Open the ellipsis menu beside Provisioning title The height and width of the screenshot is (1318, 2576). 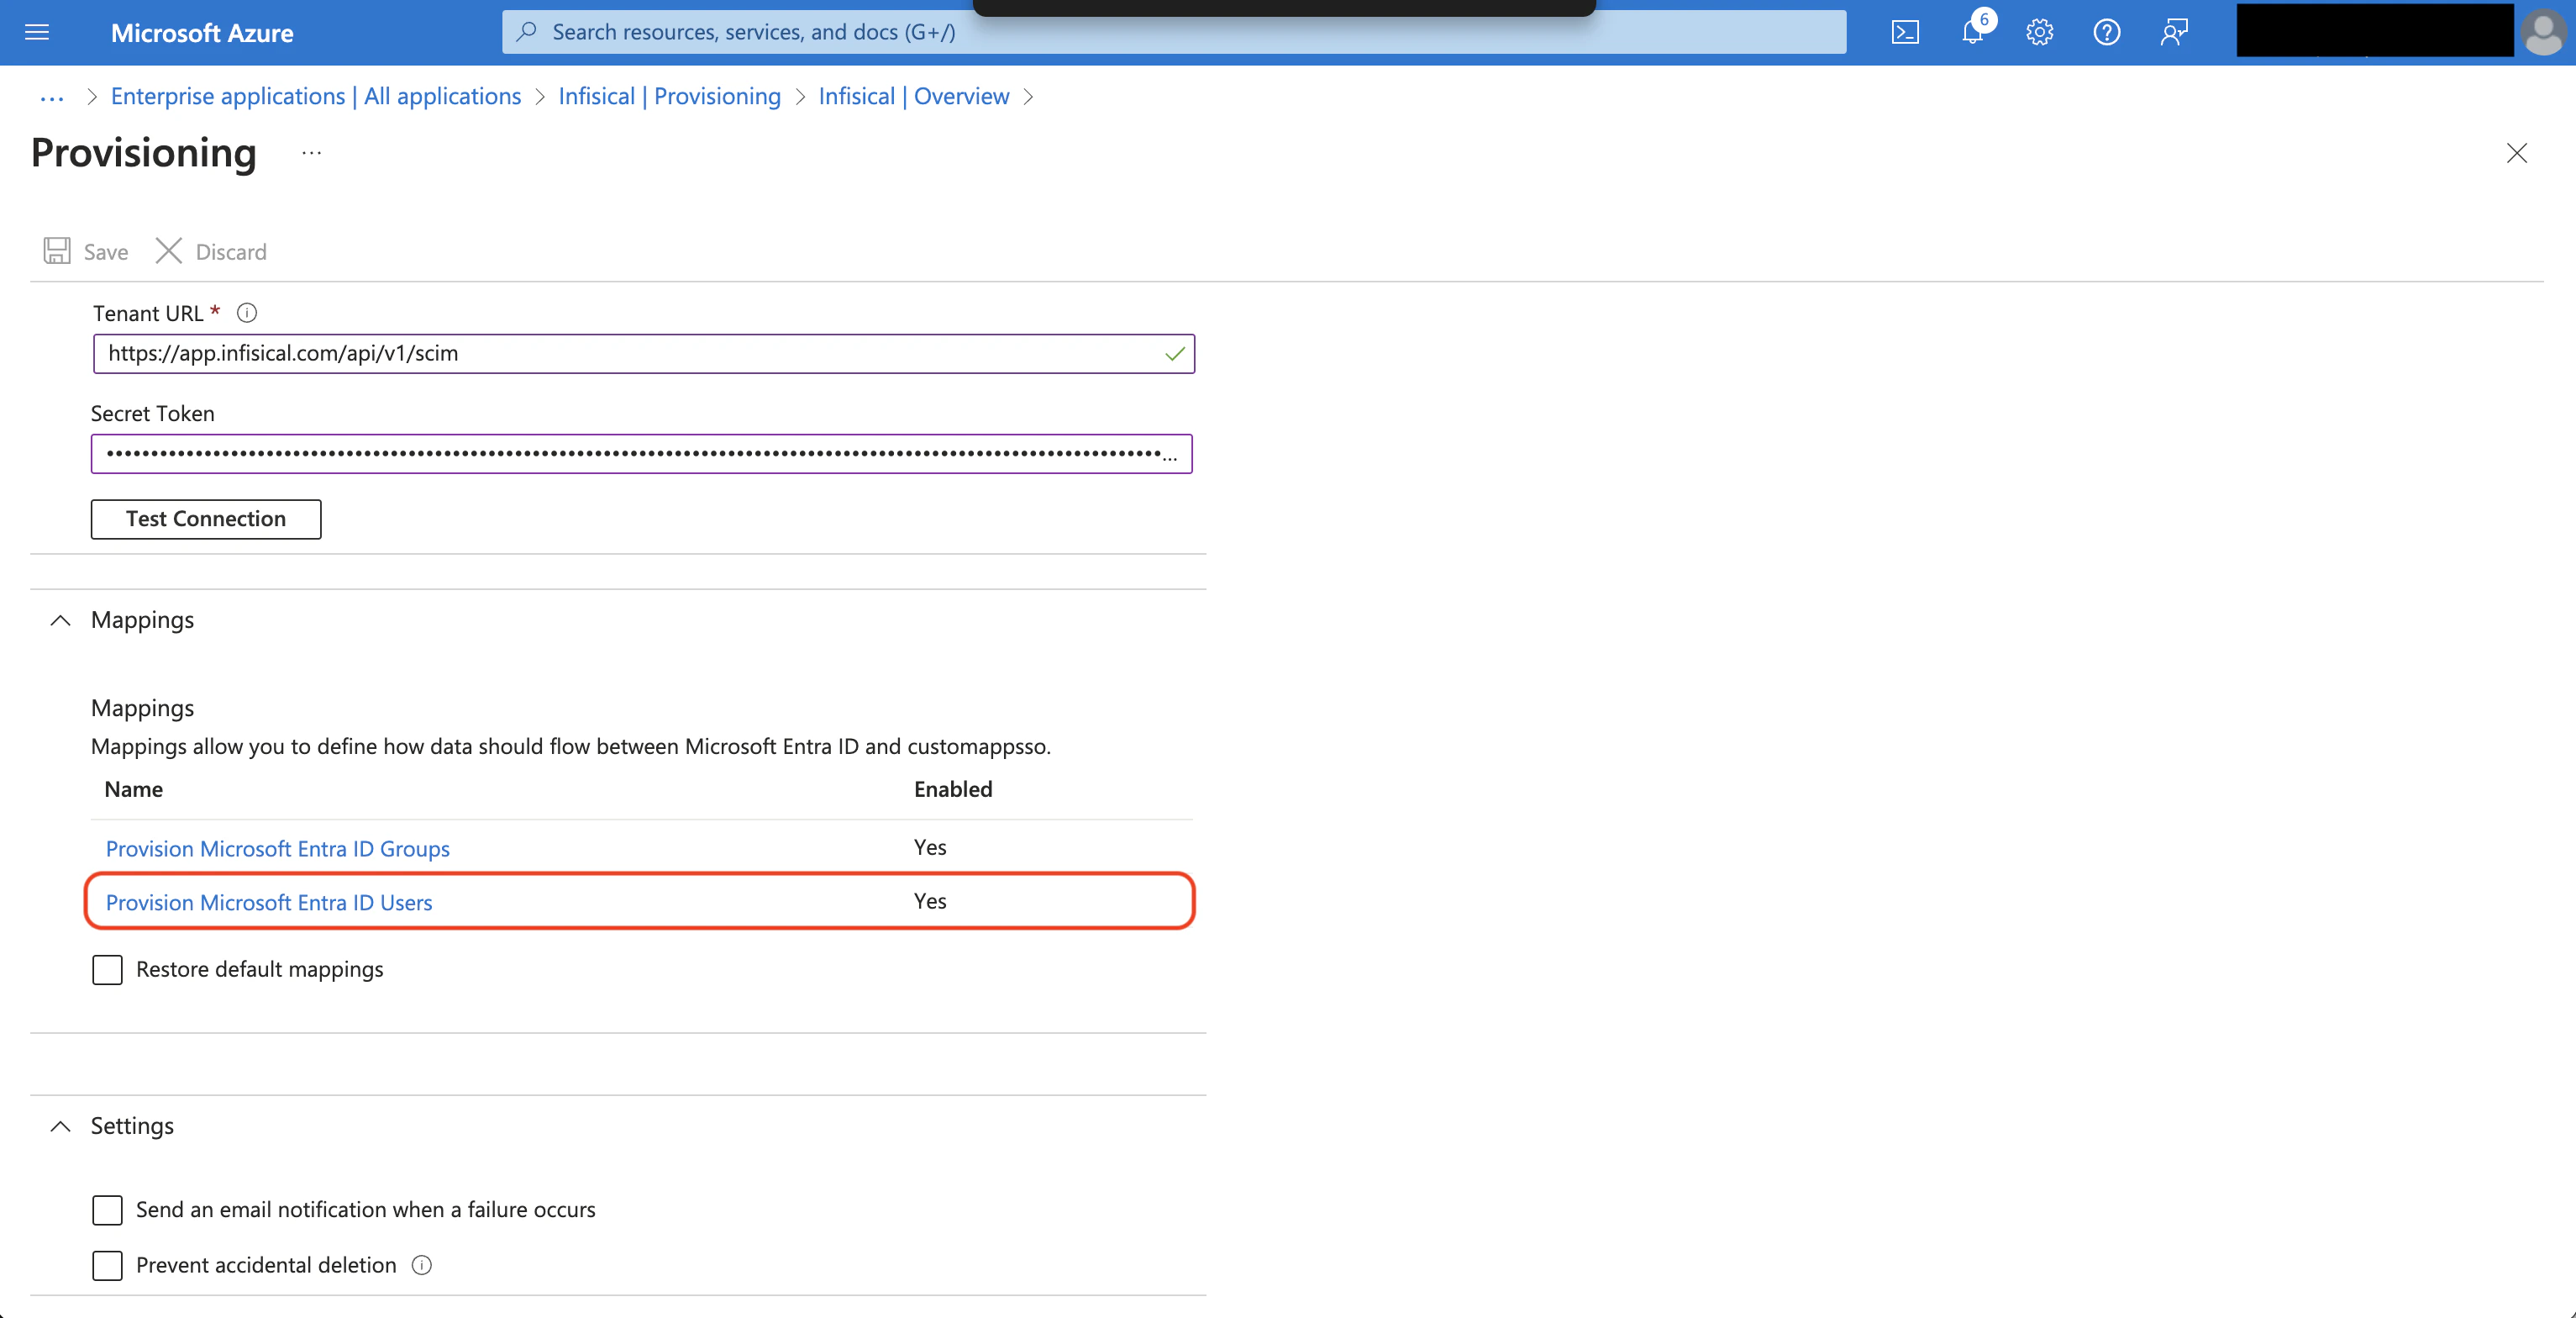click(x=312, y=153)
